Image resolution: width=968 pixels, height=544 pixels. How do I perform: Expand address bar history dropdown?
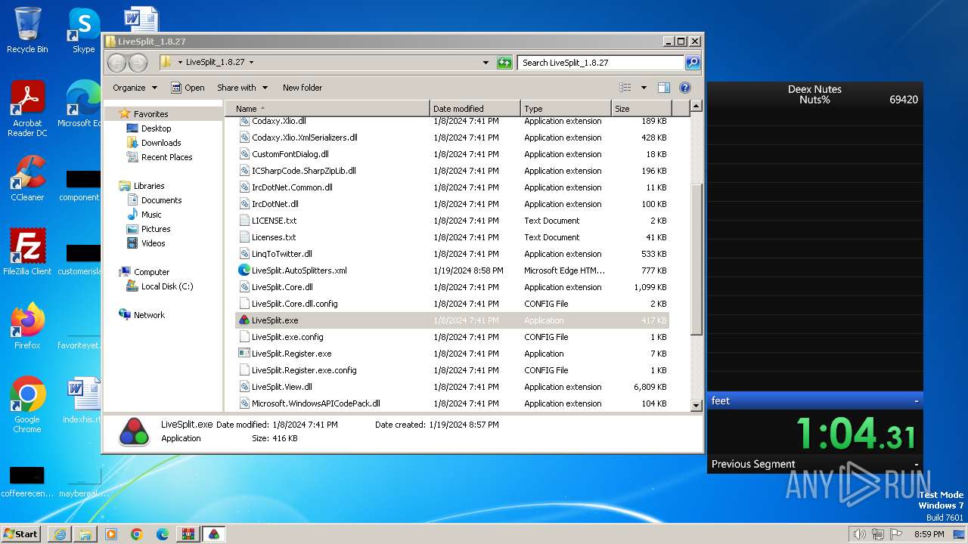coord(486,63)
